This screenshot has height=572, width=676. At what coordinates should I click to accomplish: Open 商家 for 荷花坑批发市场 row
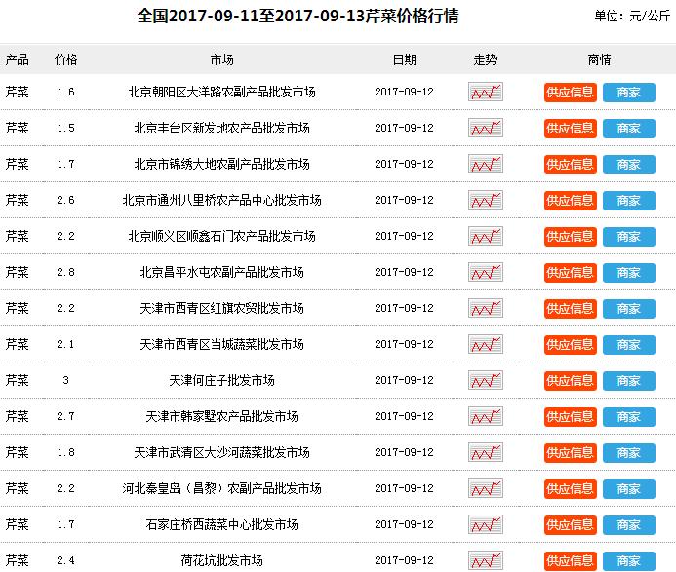[x=628, y=560]
